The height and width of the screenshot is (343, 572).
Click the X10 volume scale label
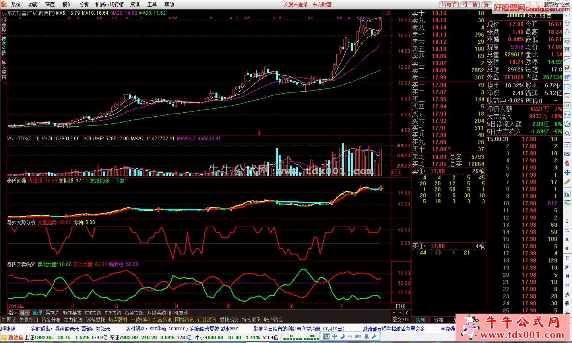[396, 172]
